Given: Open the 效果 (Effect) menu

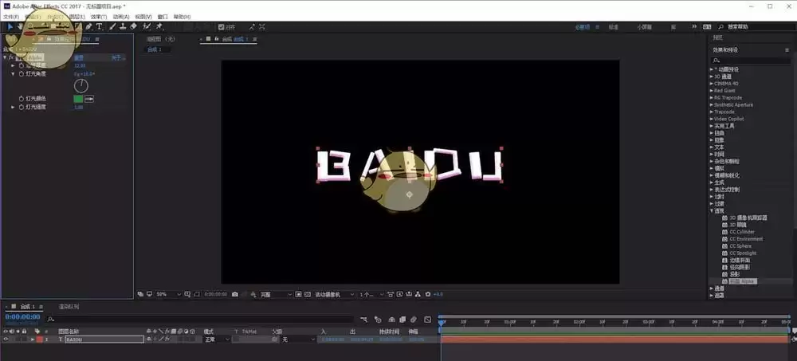Looking at the screenshot, I should (99, 17).
